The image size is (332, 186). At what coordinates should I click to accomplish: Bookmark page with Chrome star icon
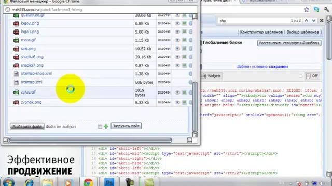pos(307,9)
